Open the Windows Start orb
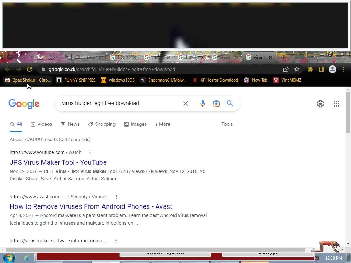The width and height of the screenshot is (351, 263). [x=9, y=258]
